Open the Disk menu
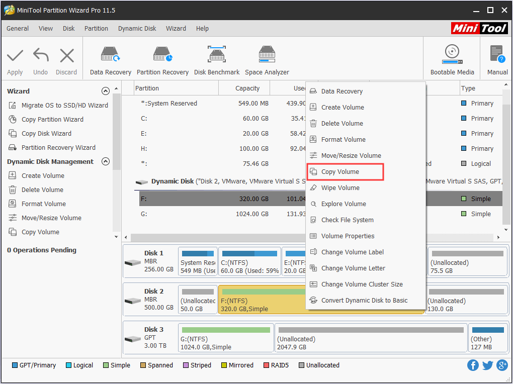Screen dimensions: 513x384 point(69,29)
